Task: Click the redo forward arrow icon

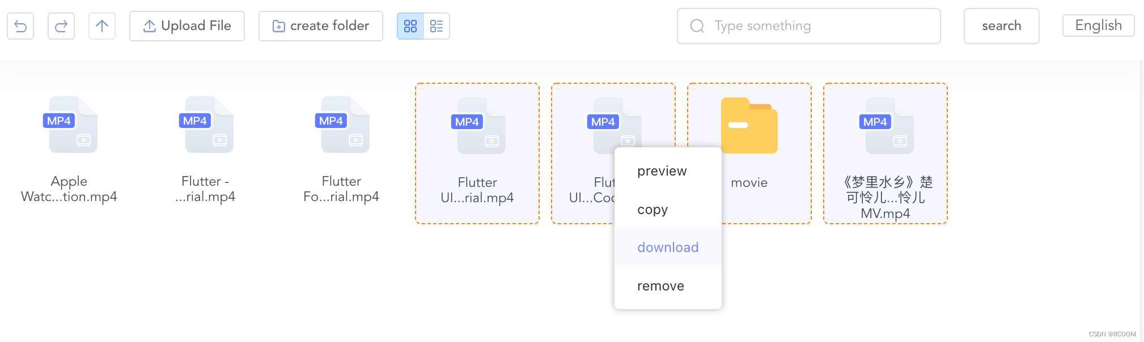Action: click(61, 26)
